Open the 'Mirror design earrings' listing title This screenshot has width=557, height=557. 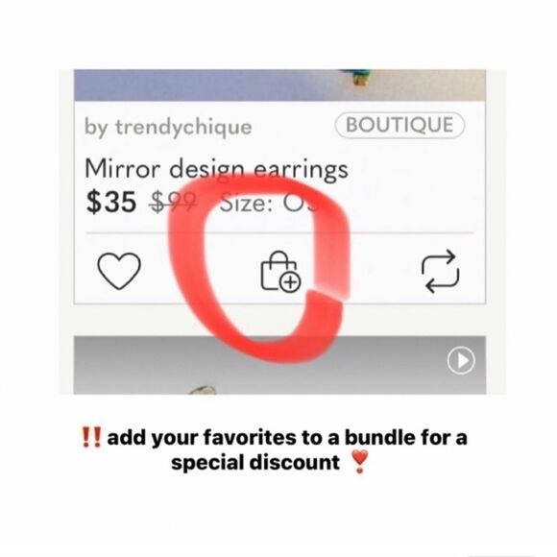coord(216,170)
